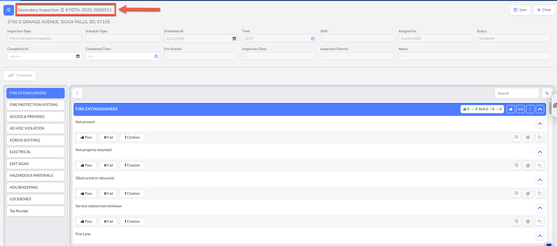This screenshot has height=246, width=557.
Task: Click the info icon beside Secondary Inspection
Action: click(x=8, y=10)
